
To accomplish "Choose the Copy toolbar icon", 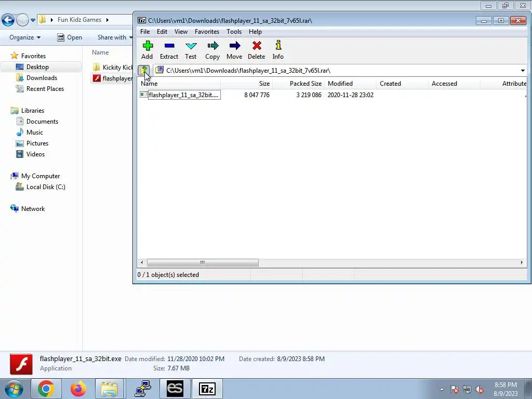I will (x=212, y=50).
